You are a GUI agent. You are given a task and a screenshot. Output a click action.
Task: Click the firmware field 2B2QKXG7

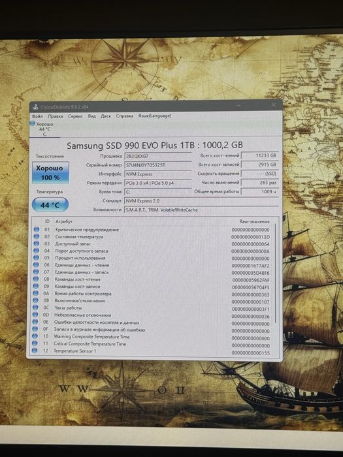coord(158,156)
